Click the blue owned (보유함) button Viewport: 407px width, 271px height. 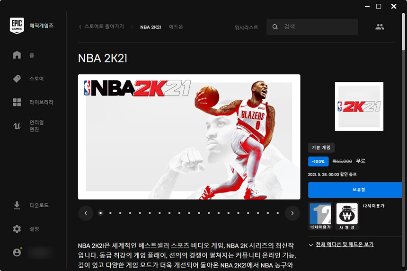pos(355,190)
